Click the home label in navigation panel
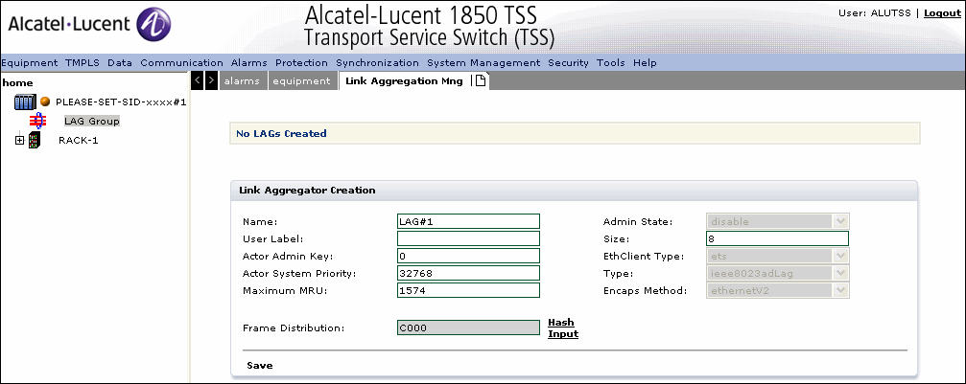Screen dimensions: 966x384 point(17,83)
